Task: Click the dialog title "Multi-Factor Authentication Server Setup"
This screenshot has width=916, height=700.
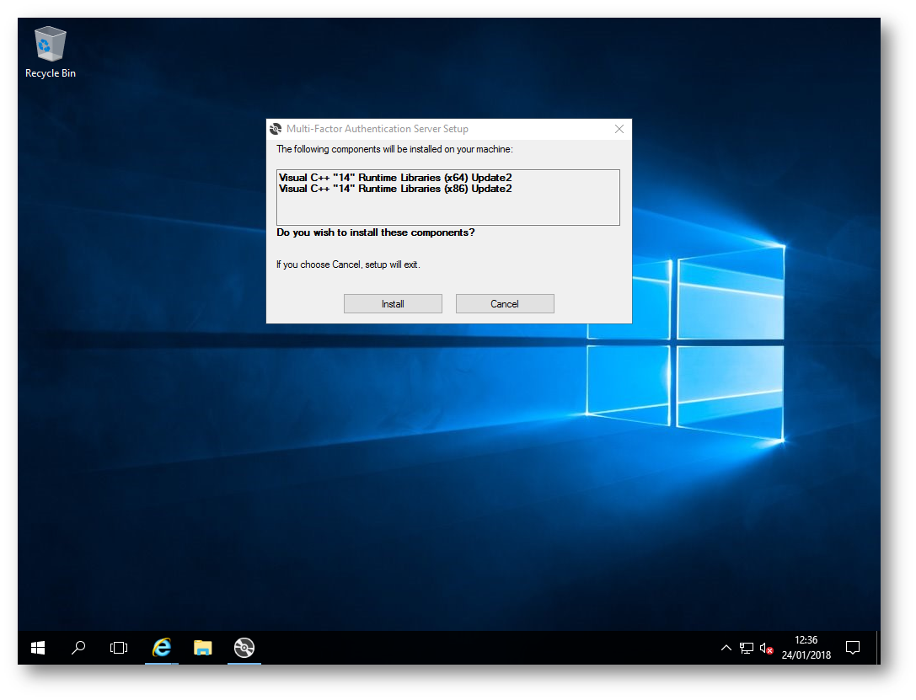Action: click(378, 129)
